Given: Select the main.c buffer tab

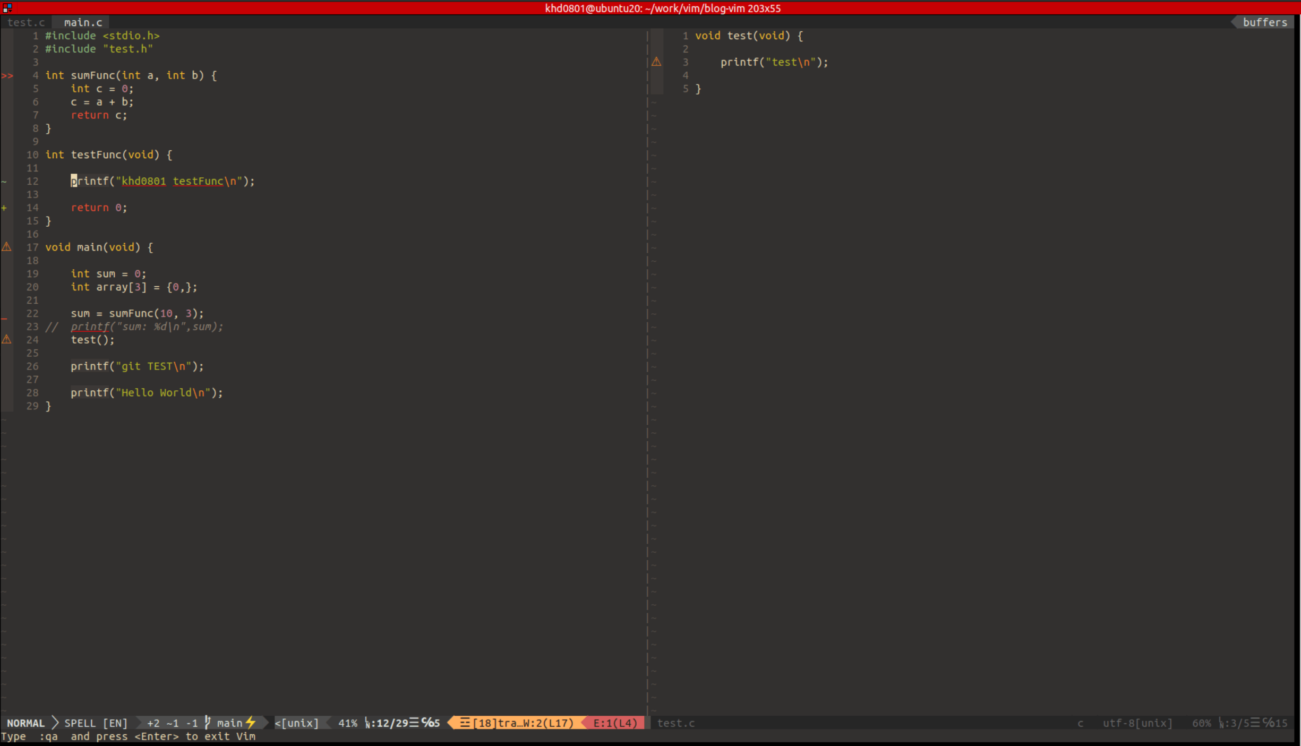Looking at the screenshot, I should (83, 22).
